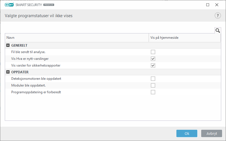
Task: Select row Fil ble sendt til analyse.
Action: click(113, 52)
